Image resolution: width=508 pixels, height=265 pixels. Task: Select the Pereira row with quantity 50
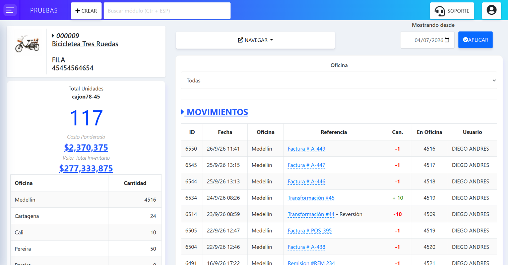tap(86, 249)
